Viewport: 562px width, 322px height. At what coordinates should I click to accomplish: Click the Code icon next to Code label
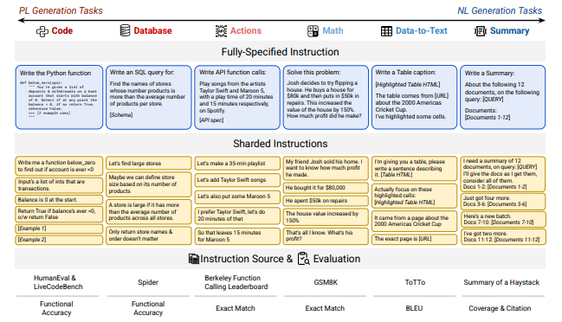(42, 31)
